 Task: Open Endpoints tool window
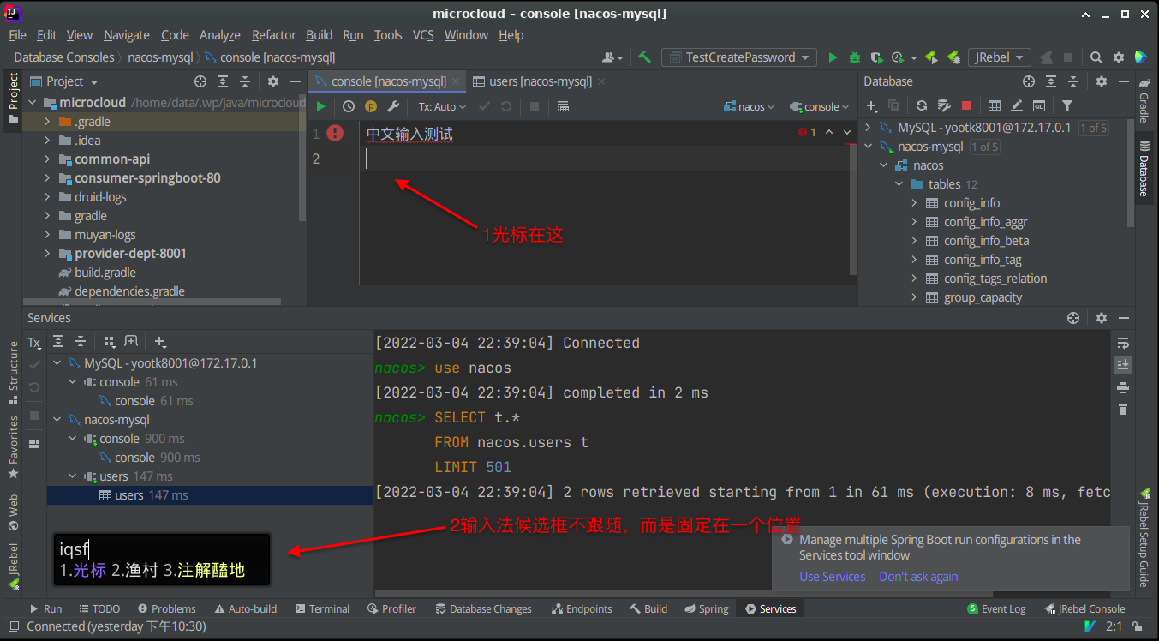tap(581, 608)
